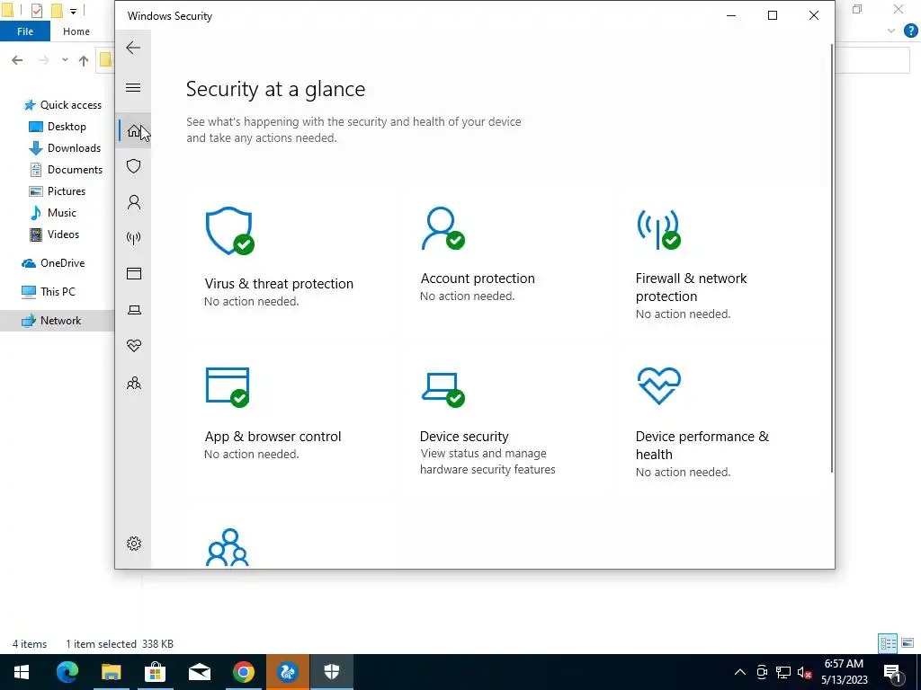The width and height of the screenshot is (921, 690).
Task: Select Music in navigation pane
Action: (52, 213)
